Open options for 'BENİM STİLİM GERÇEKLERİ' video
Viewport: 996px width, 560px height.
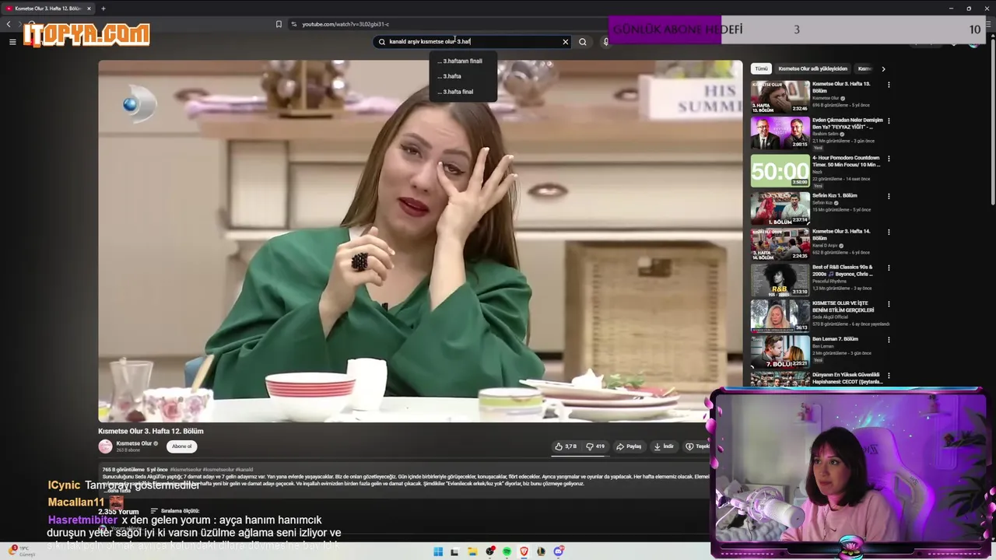pos(889,304)
